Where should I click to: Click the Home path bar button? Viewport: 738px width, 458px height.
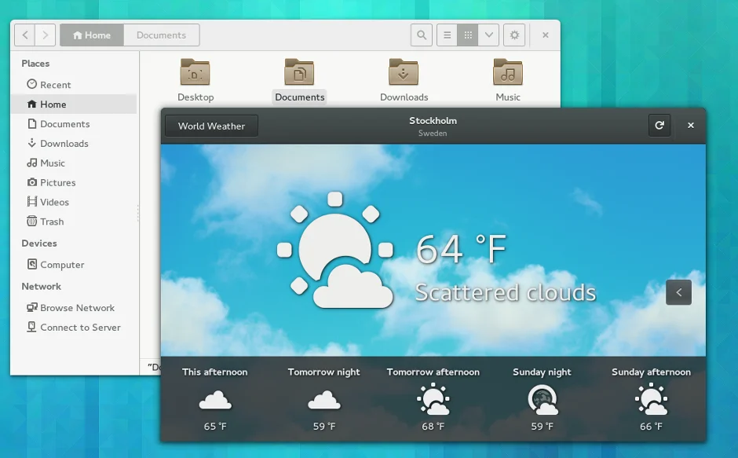92,35
